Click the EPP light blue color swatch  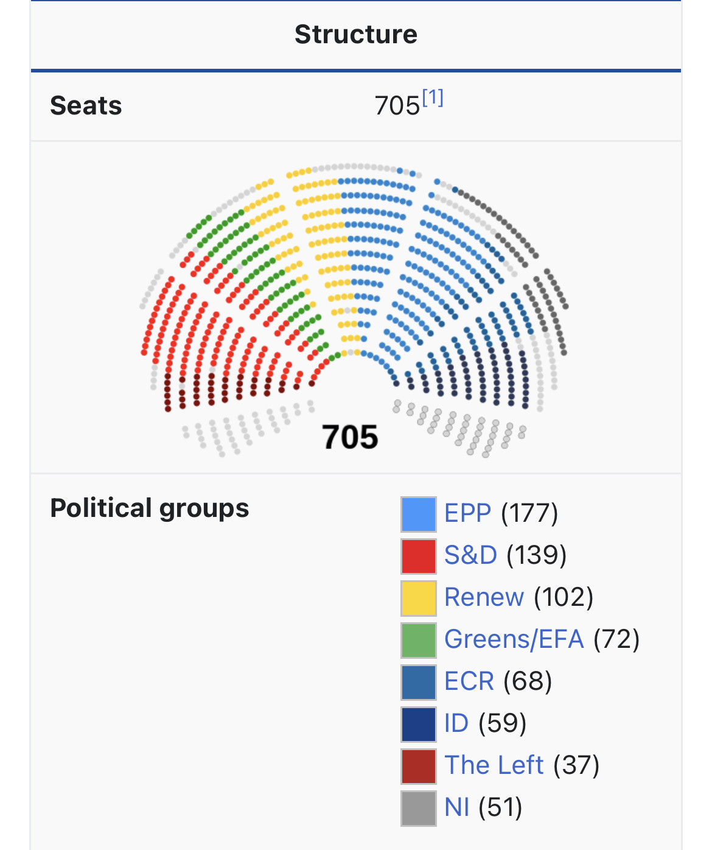pos(418,514)
